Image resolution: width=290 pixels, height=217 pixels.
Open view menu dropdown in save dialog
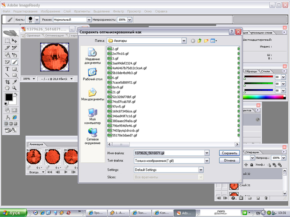214,41
